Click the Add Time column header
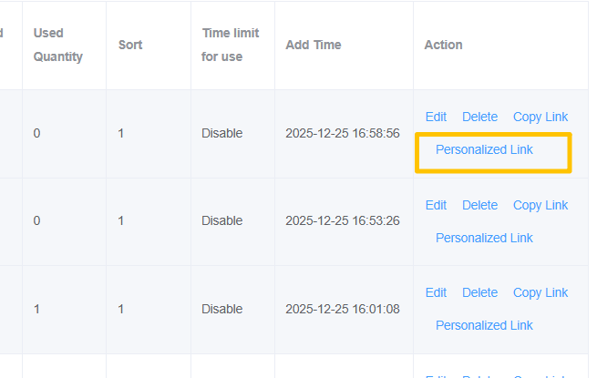Viewport: 597px width, 378px height. (314, 45)
